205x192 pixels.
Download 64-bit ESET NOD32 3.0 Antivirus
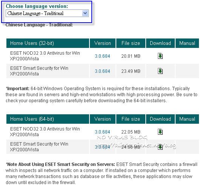click(x=160, y=132)
